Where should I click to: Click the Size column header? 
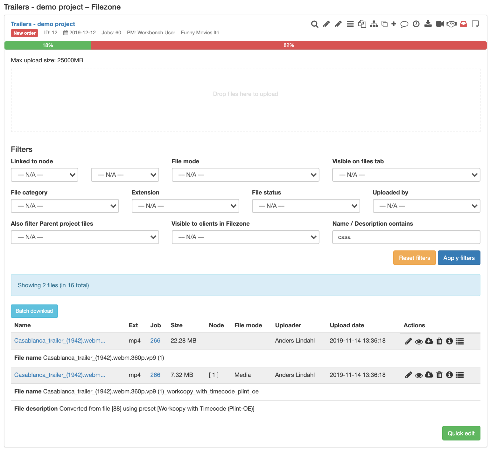pos(177,325)
